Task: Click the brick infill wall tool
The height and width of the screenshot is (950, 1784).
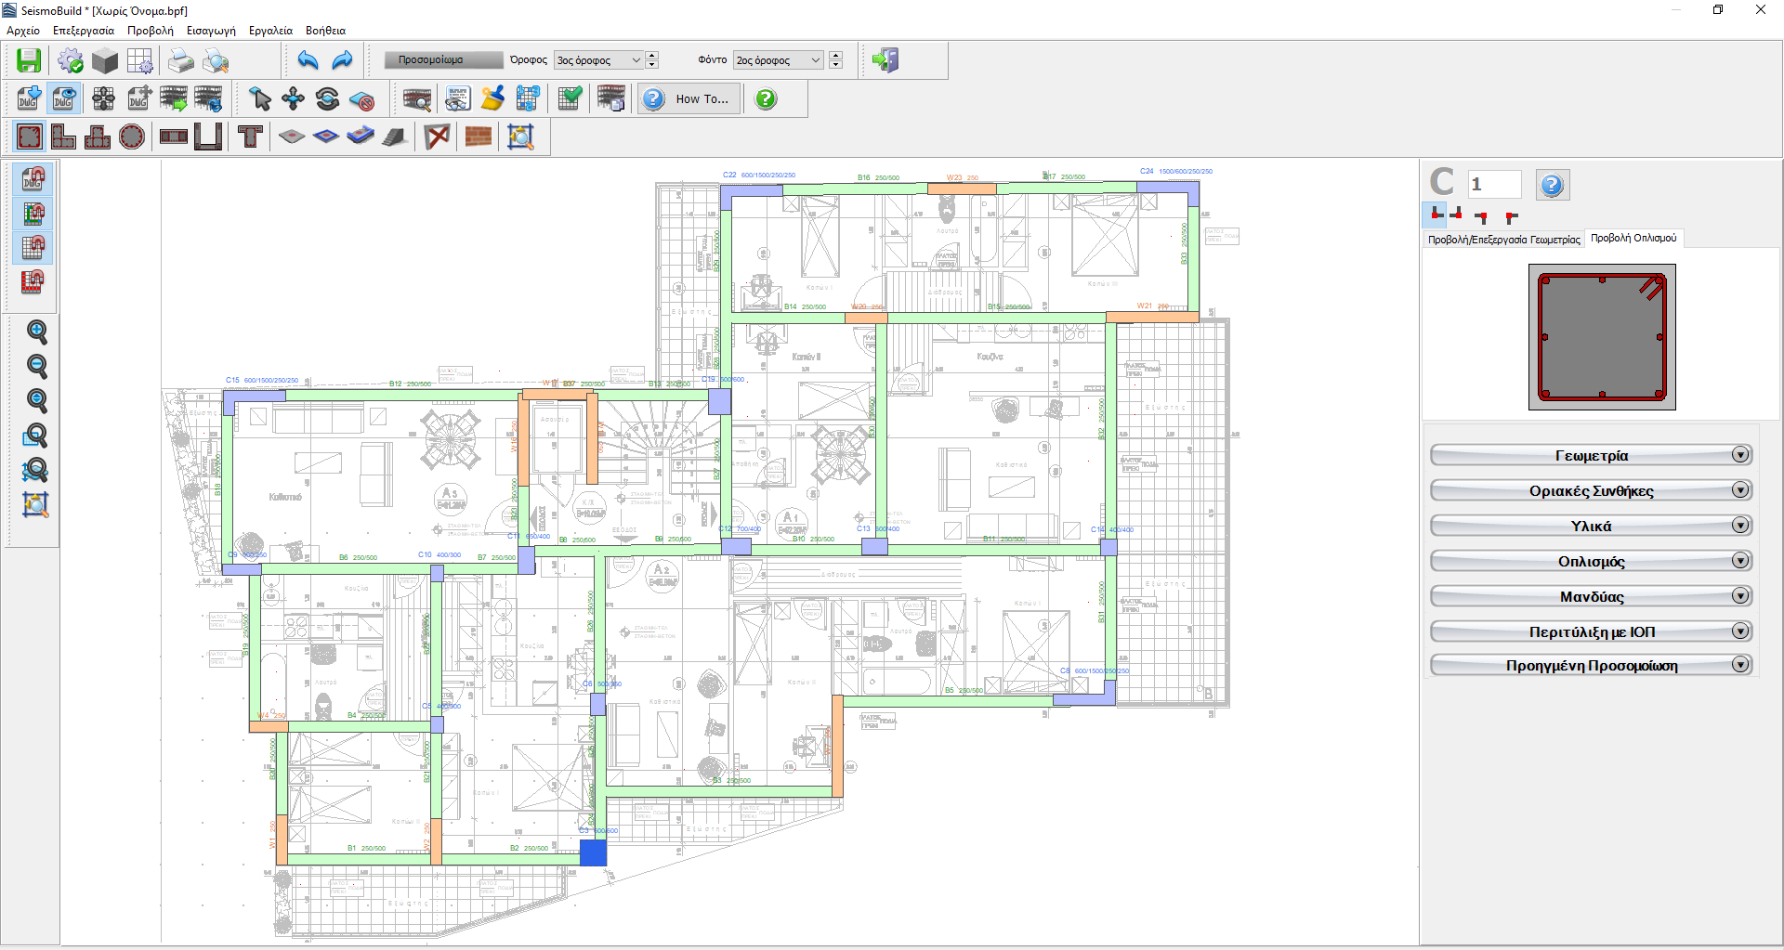Action: (x=479, y=137)
